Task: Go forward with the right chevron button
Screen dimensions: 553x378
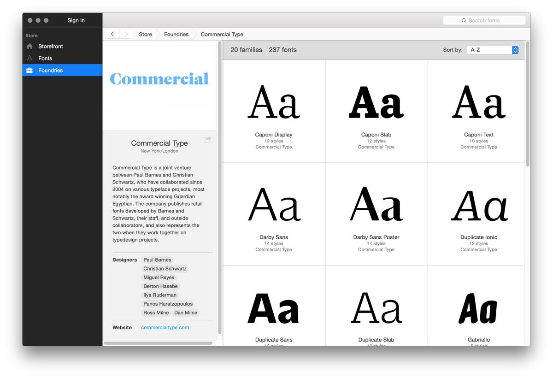Action: click(x=126, y=34)
